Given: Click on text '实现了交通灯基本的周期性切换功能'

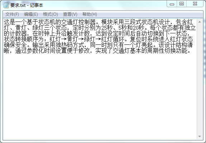Looking at the screenshot, I should coord(142,51).
